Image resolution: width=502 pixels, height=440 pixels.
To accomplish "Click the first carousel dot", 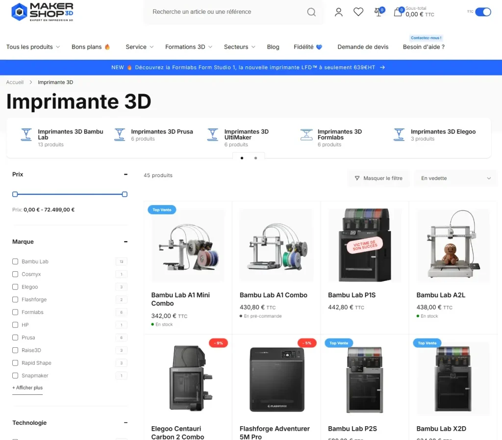I will [242, 158].
